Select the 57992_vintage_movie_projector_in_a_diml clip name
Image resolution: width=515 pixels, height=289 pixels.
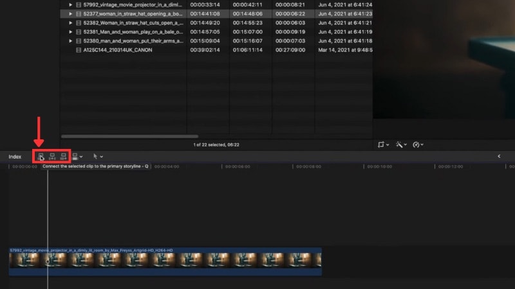coord(133,4)
